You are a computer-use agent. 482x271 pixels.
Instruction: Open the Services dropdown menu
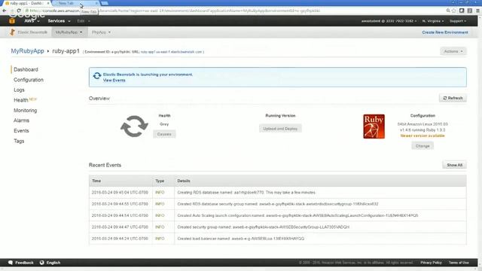point(59,21)
